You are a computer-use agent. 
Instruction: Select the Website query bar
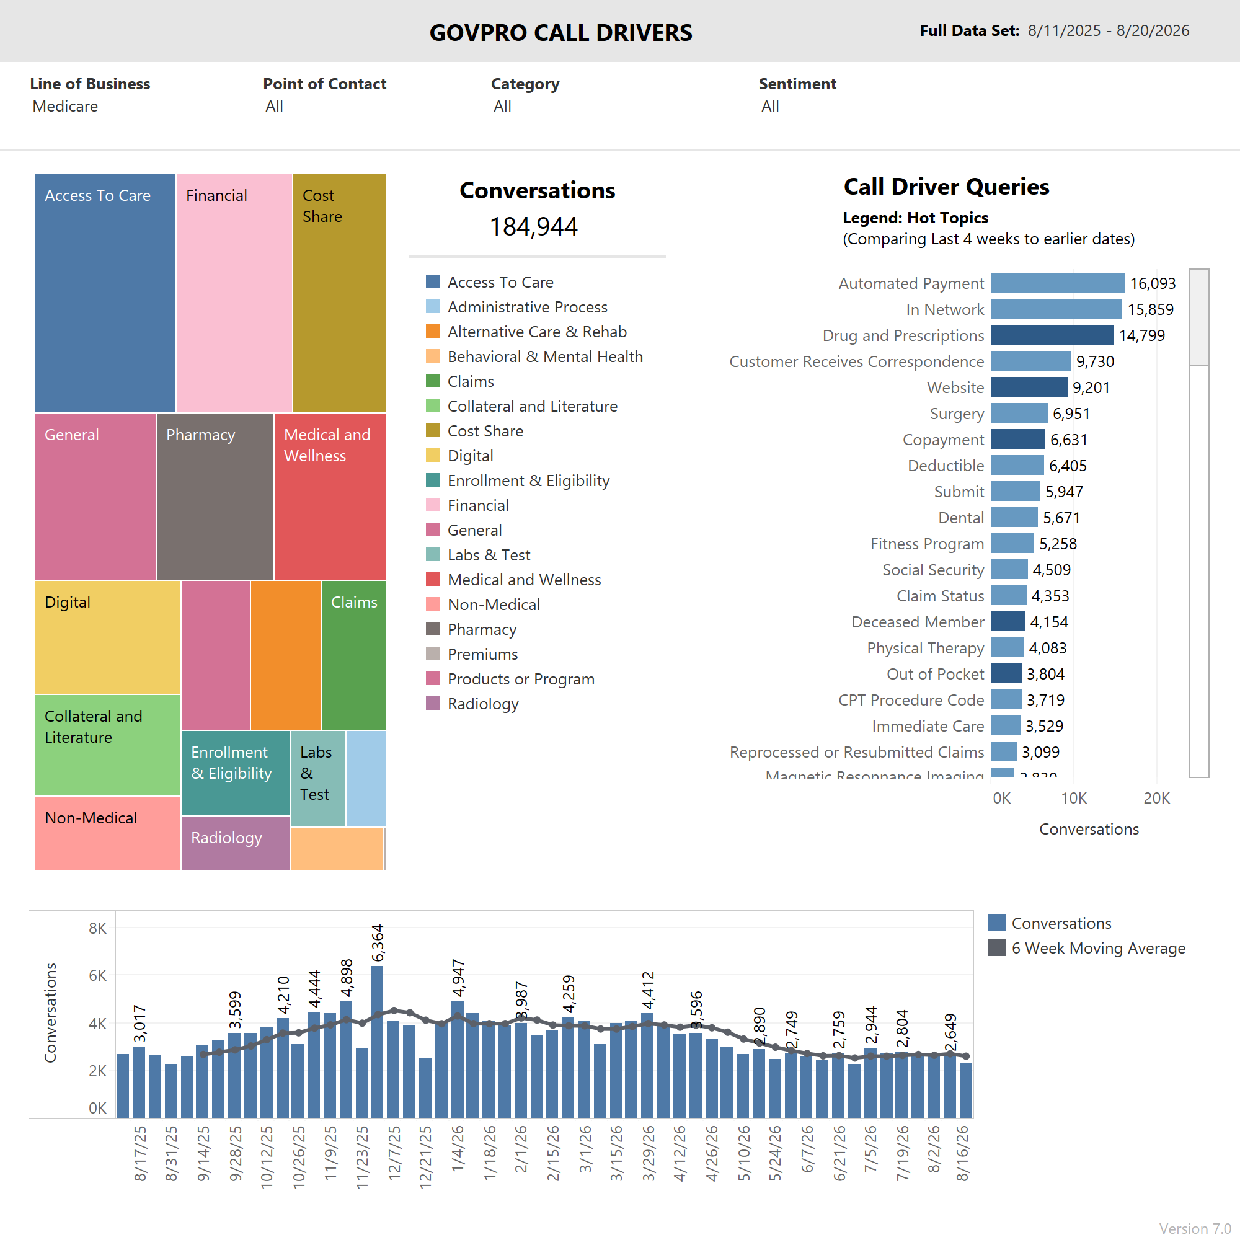[1029, 387]
